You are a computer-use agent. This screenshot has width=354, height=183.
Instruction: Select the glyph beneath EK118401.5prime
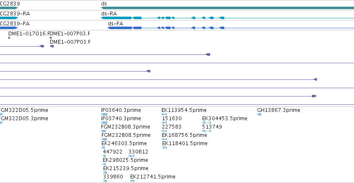click(x=164, y=148)
